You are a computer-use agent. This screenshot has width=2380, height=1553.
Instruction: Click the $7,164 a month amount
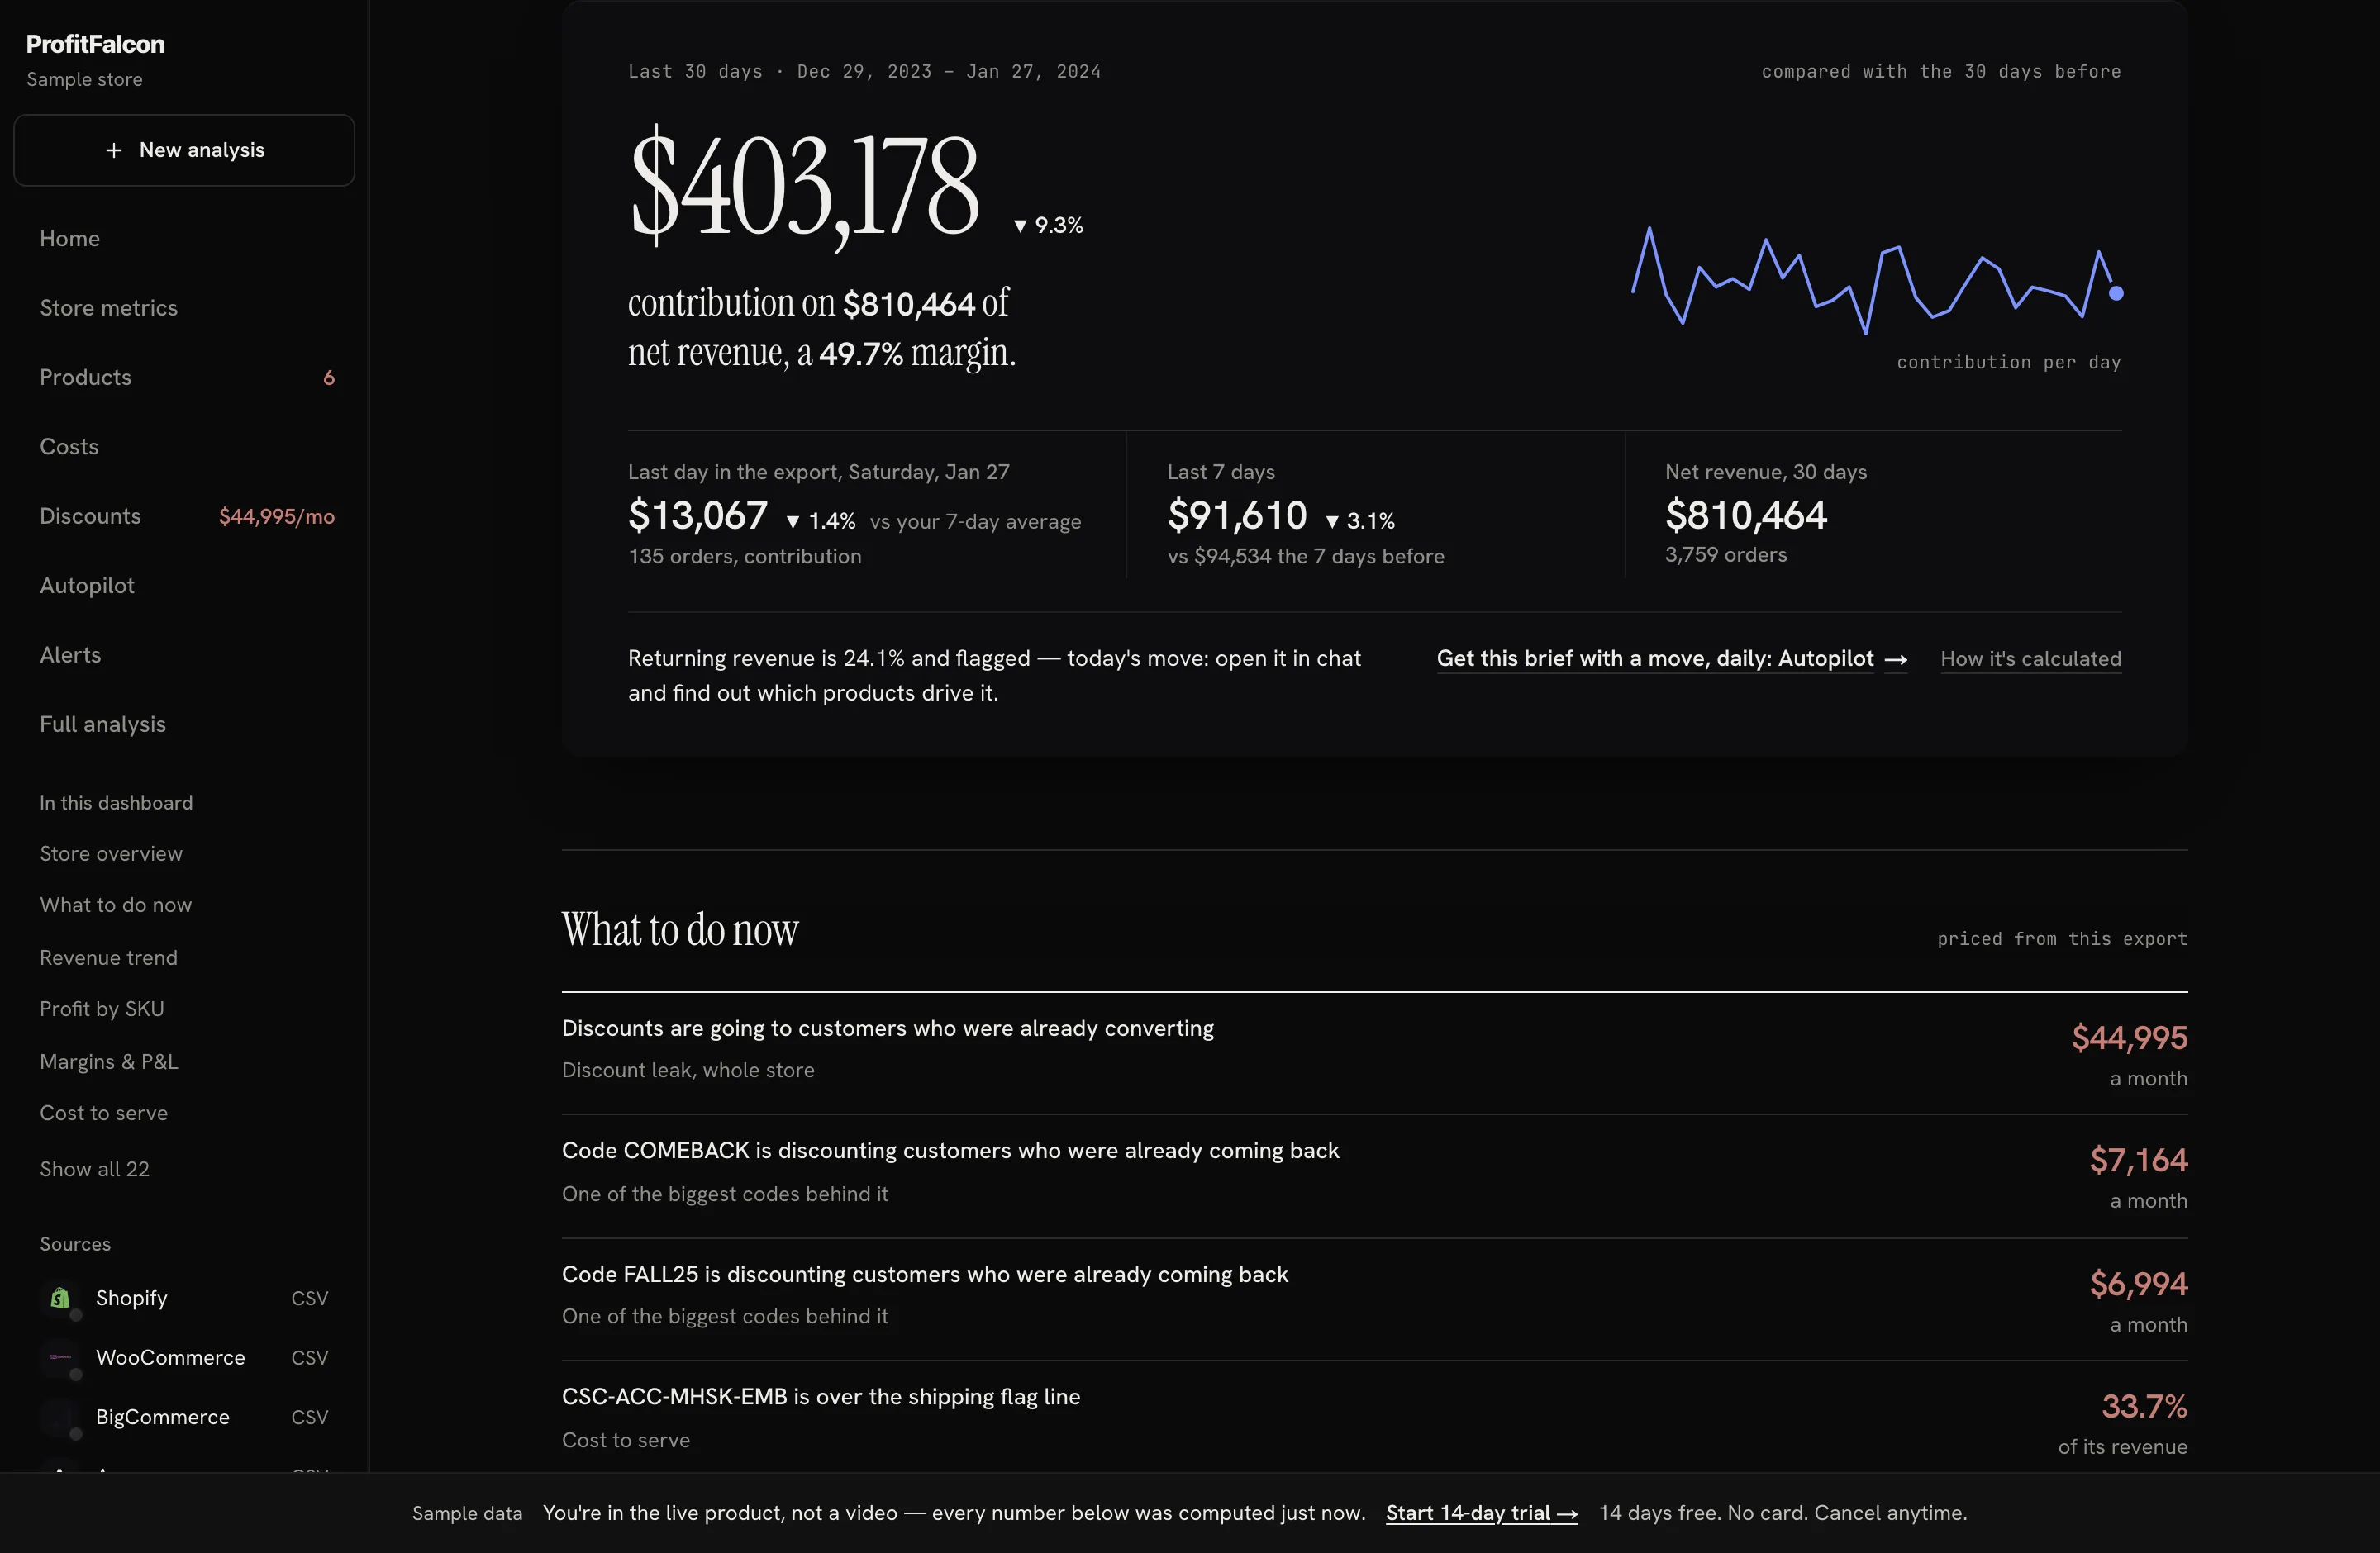(2139, 1159)
